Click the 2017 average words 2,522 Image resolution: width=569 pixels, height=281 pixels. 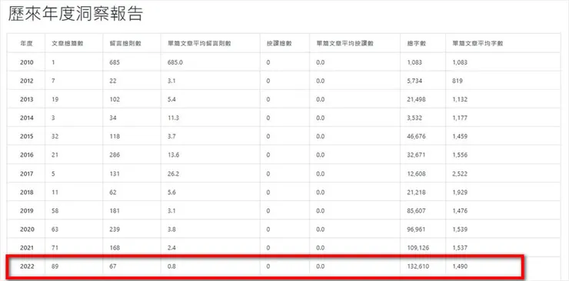pos(460,174)
